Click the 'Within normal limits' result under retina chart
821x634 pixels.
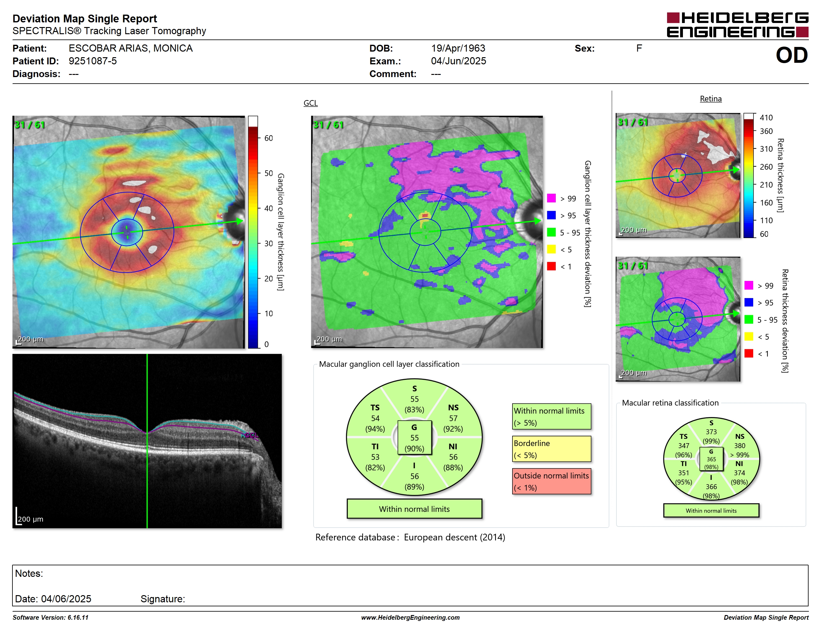(711, 510)
